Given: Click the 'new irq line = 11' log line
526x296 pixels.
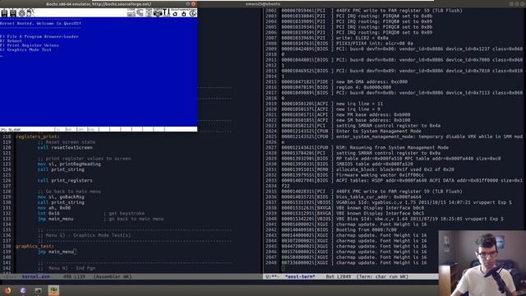Looking at the screenshot, I should click(x=332, y=104).
